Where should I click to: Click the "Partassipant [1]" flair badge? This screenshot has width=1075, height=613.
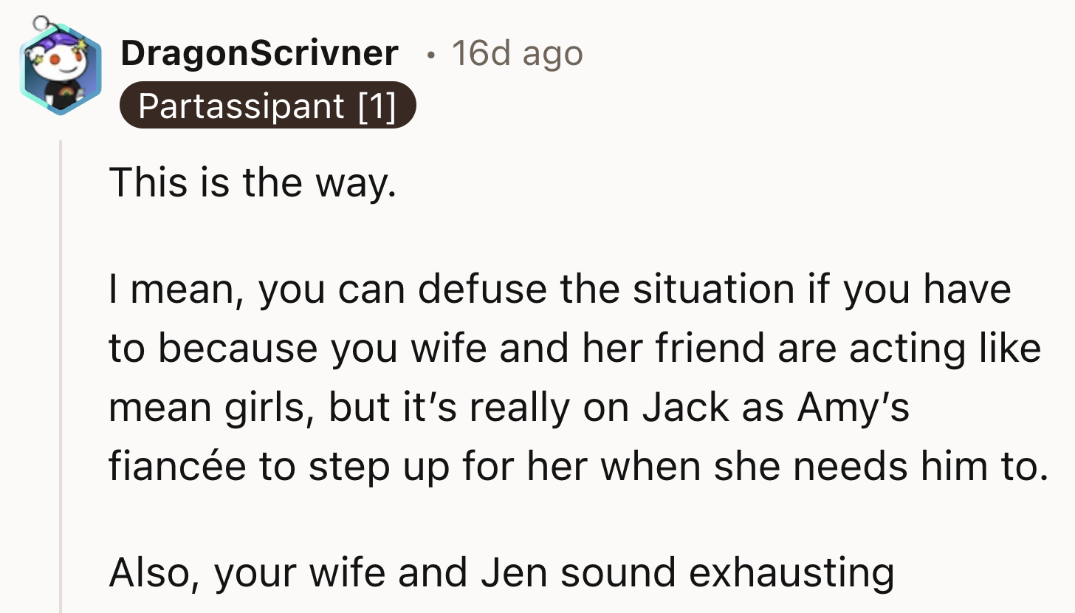click(267, 106)
